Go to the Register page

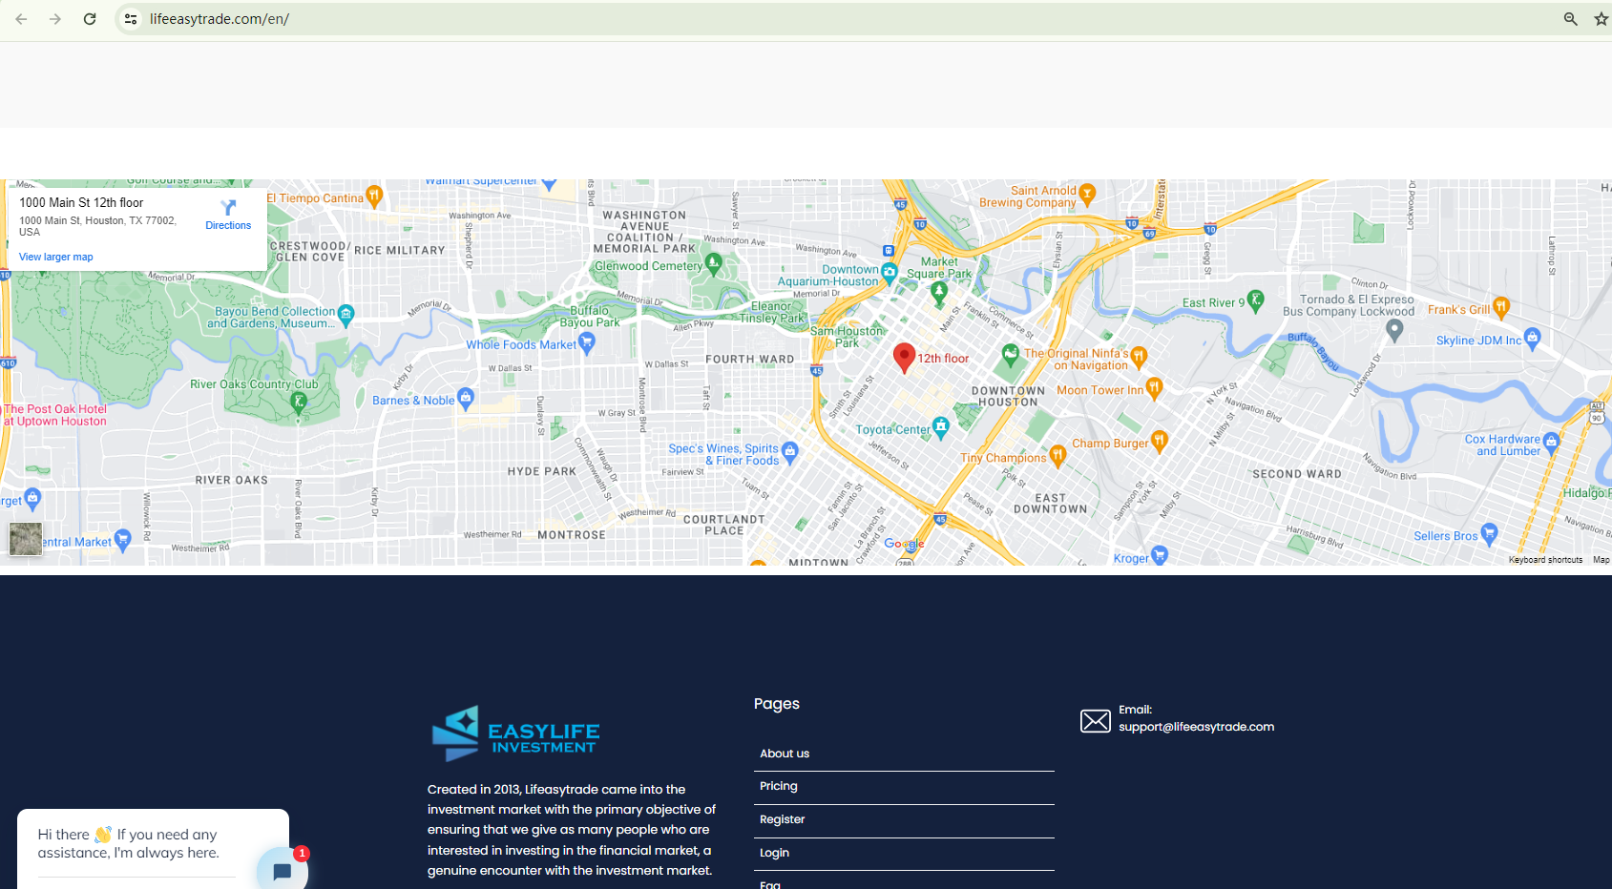click(x=783, y=819)
